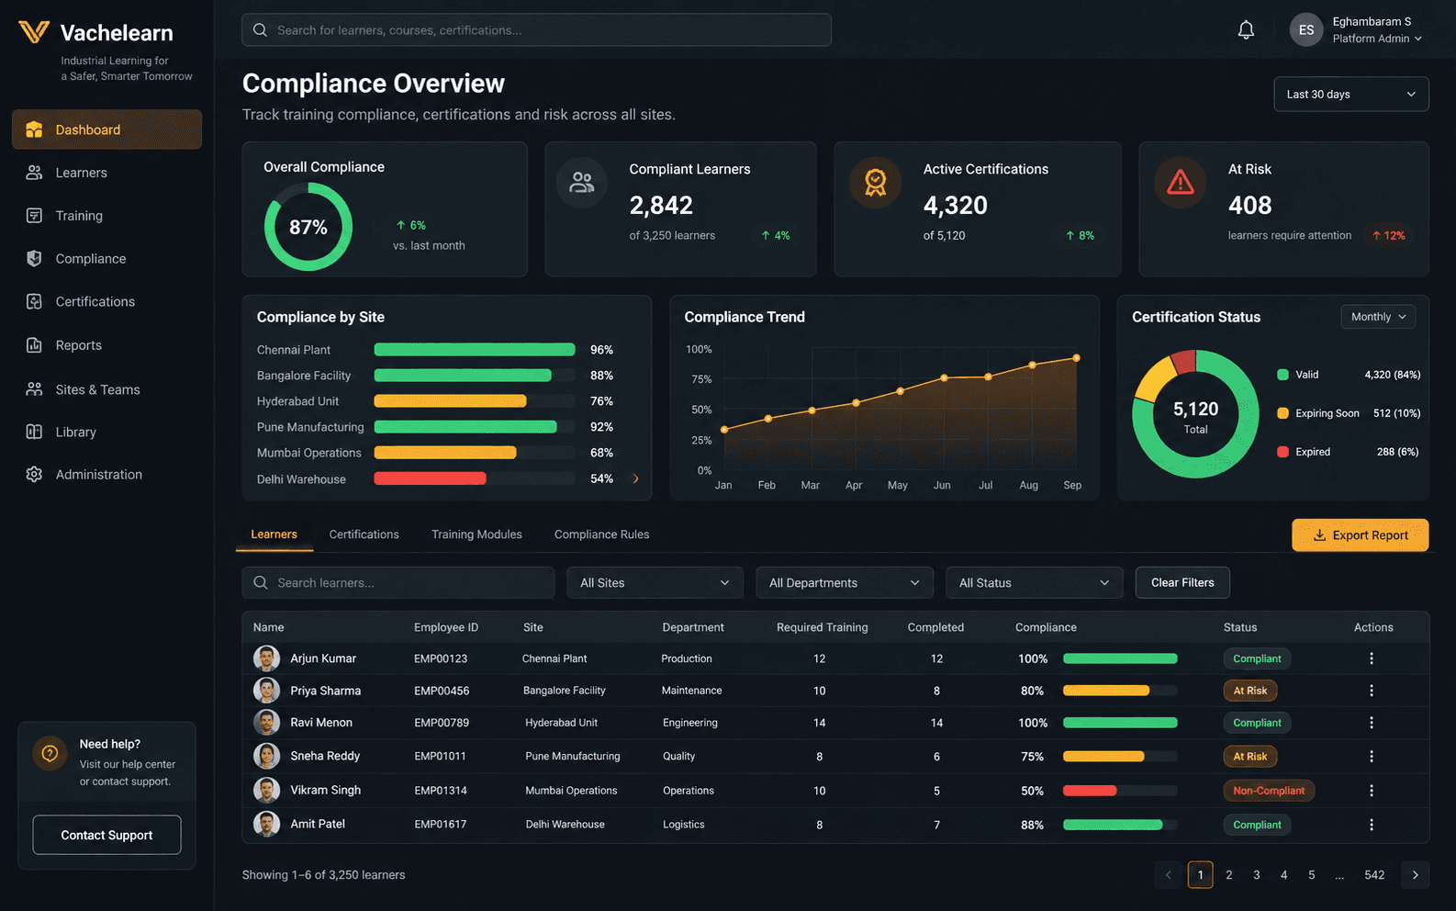Click the Expired red legend swatch
This screenshot has height=911, width=1456.
(1282, 452)
